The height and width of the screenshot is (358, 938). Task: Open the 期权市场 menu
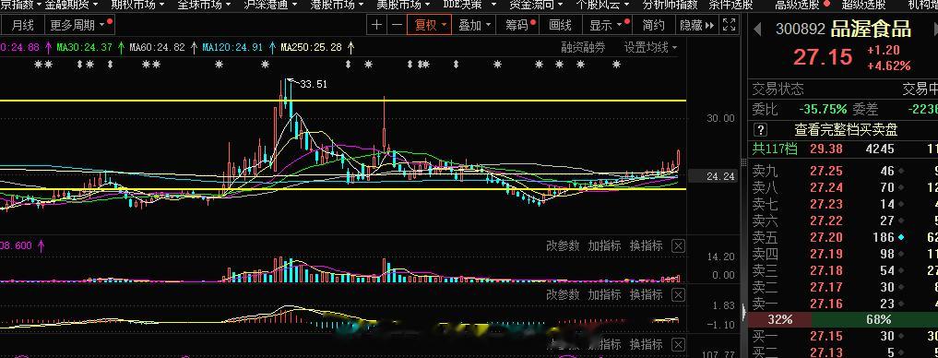point(137,5)
